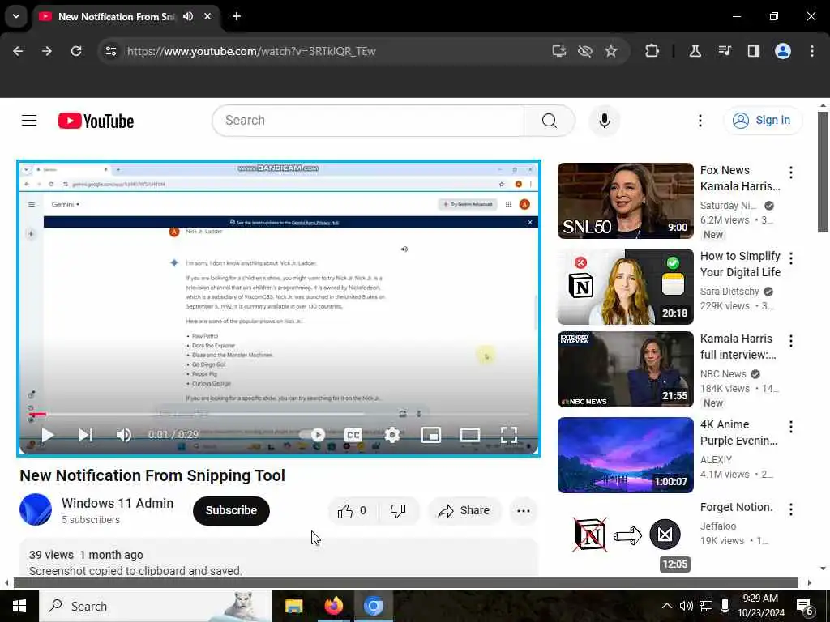Screen dimensions: 830x622
Task: Open the third-party cookies eye icon
Action: [x=585, y=51]
